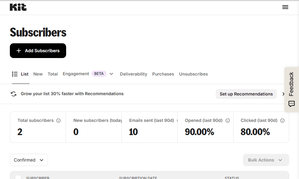The width and height of the screenshot is (299, 179).
Task: Switch to the New tab
Action: 38,74
